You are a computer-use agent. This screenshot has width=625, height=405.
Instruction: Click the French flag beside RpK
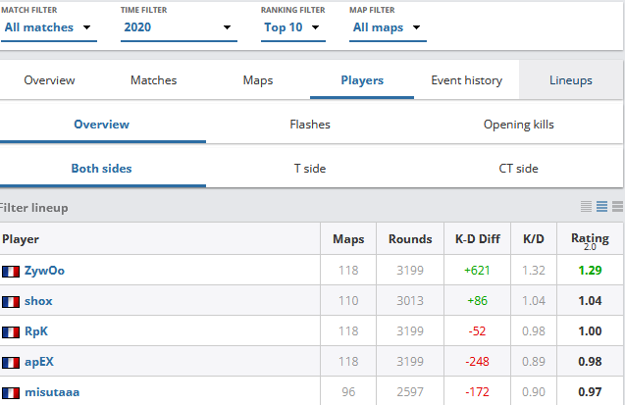point(11,332)
